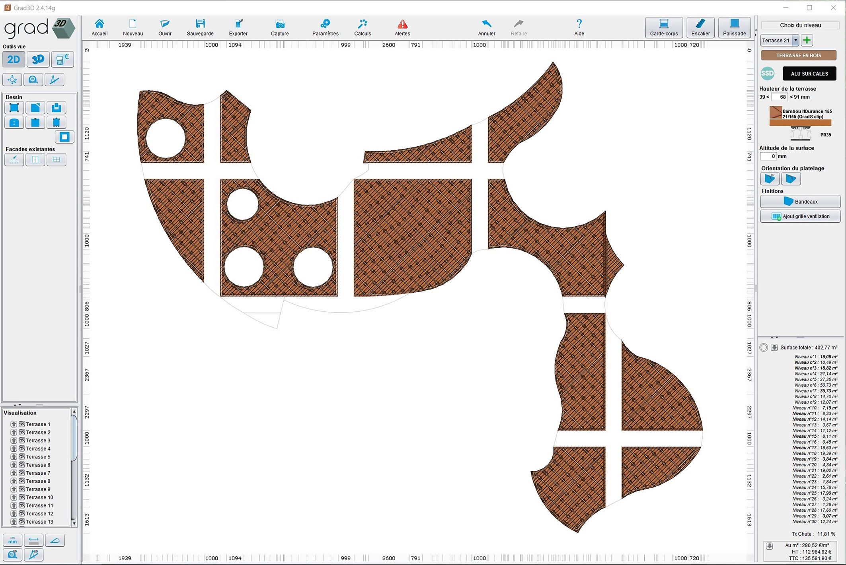Toggle visibility eye of Terrasse 3
This screenshot has width=846, height=565.
[x=22, y=440]
